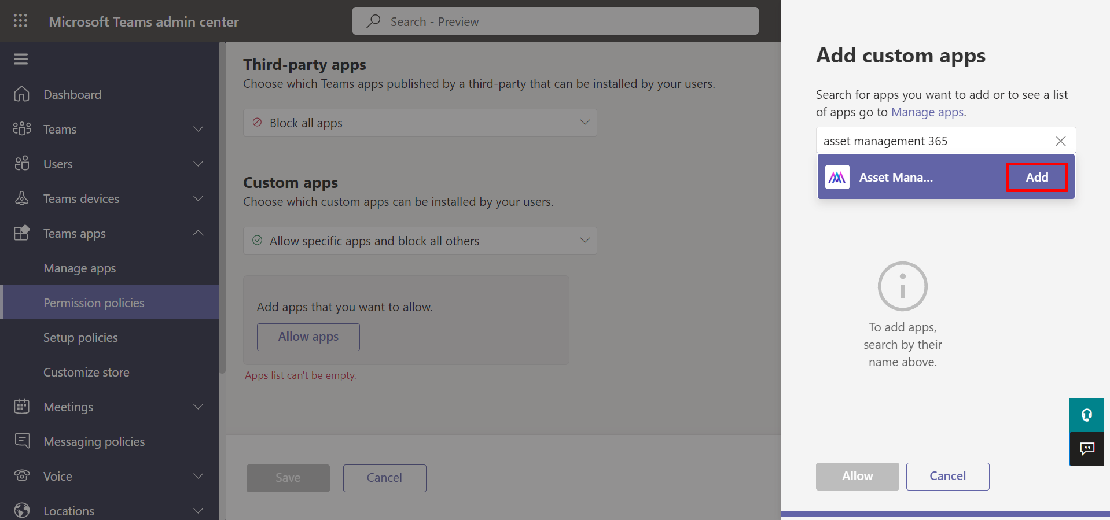Open the app launcher waffle icon
This screenshot has height=520, width=1110.
21,21
